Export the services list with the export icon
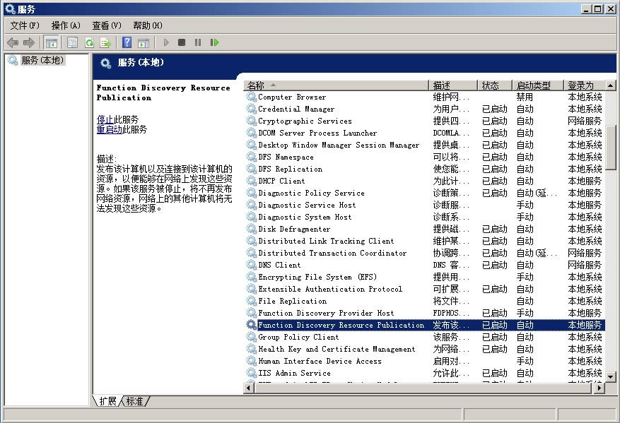This screenshot has width=620, height=423. [105, 42]
